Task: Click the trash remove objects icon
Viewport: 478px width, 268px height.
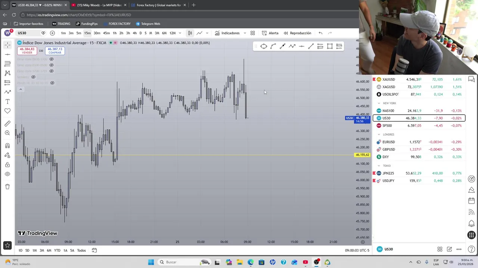Action: (x=7, y=186)
